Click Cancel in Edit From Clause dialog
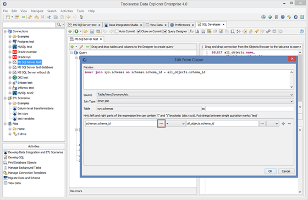This screenshot has width=308, height=200. [x=286, y=171]
